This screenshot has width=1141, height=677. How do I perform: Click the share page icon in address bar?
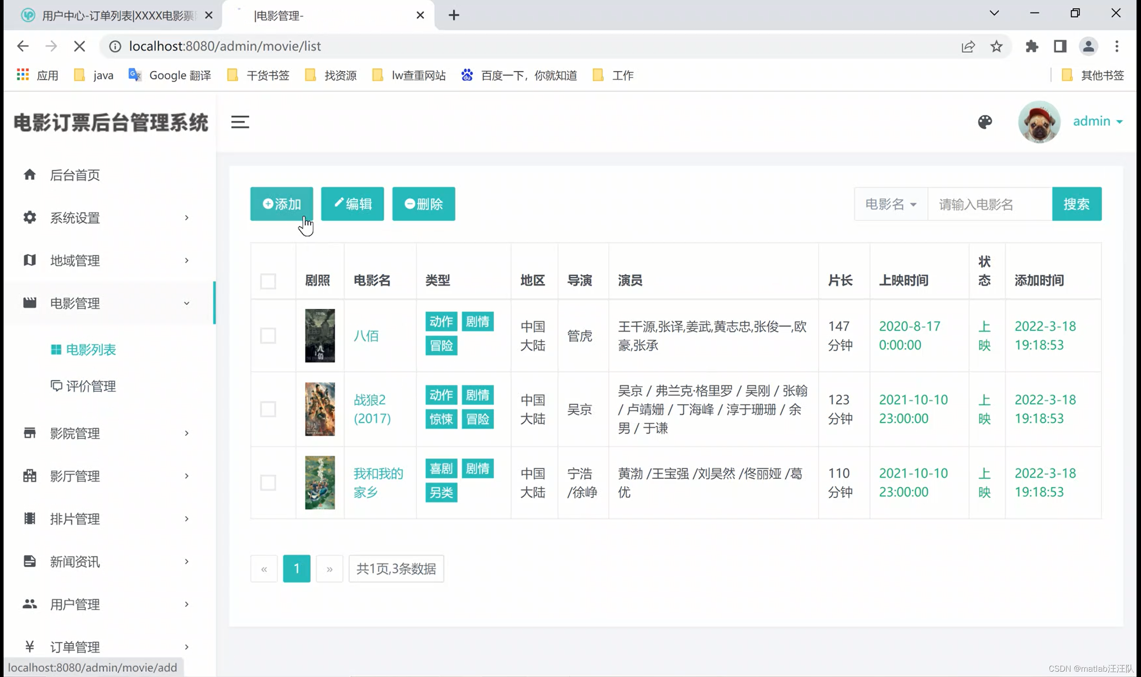968,46
